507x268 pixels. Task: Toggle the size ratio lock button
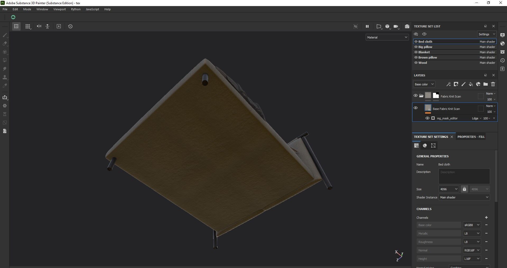[464, 189]
